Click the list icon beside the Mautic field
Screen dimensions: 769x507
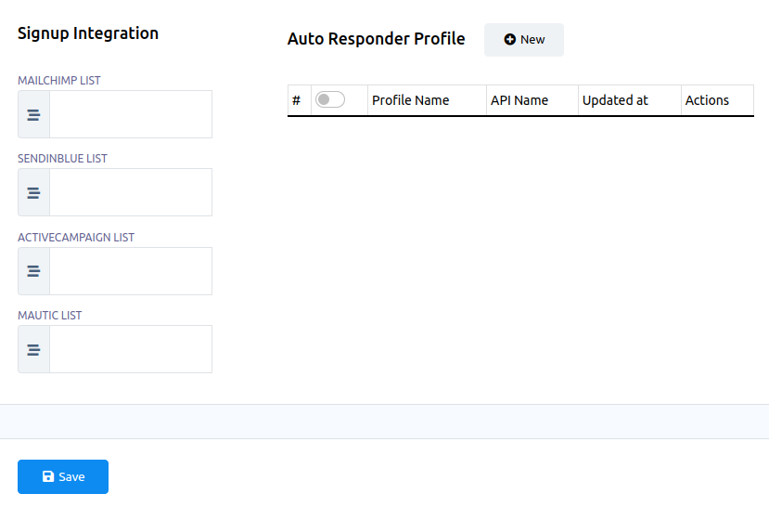coord(33,349)
